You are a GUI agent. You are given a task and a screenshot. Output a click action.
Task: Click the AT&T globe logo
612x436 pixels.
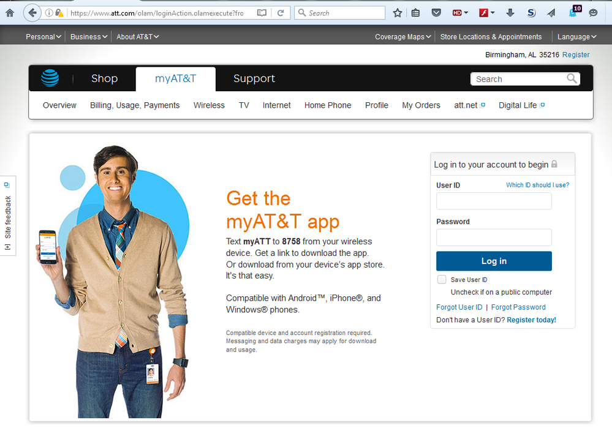50,78
